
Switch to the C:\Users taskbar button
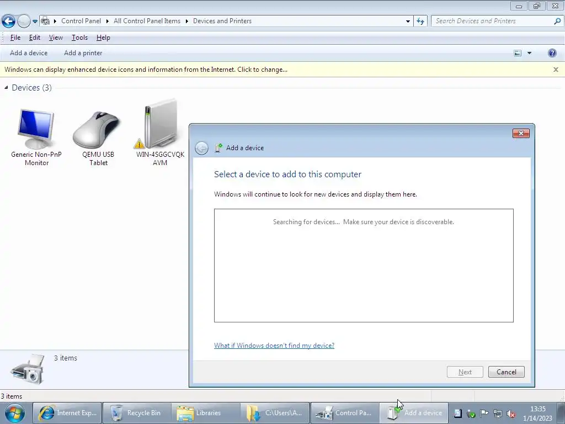click(x=275, y=413)
